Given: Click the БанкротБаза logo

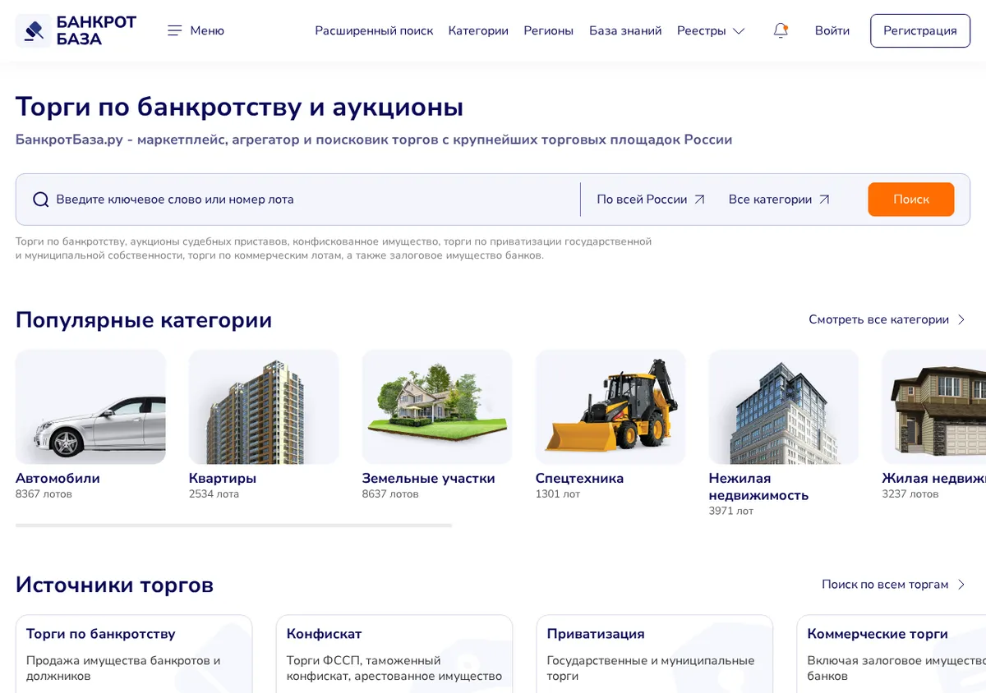Looking at the screenshot, I should click(x=76, y=30).
